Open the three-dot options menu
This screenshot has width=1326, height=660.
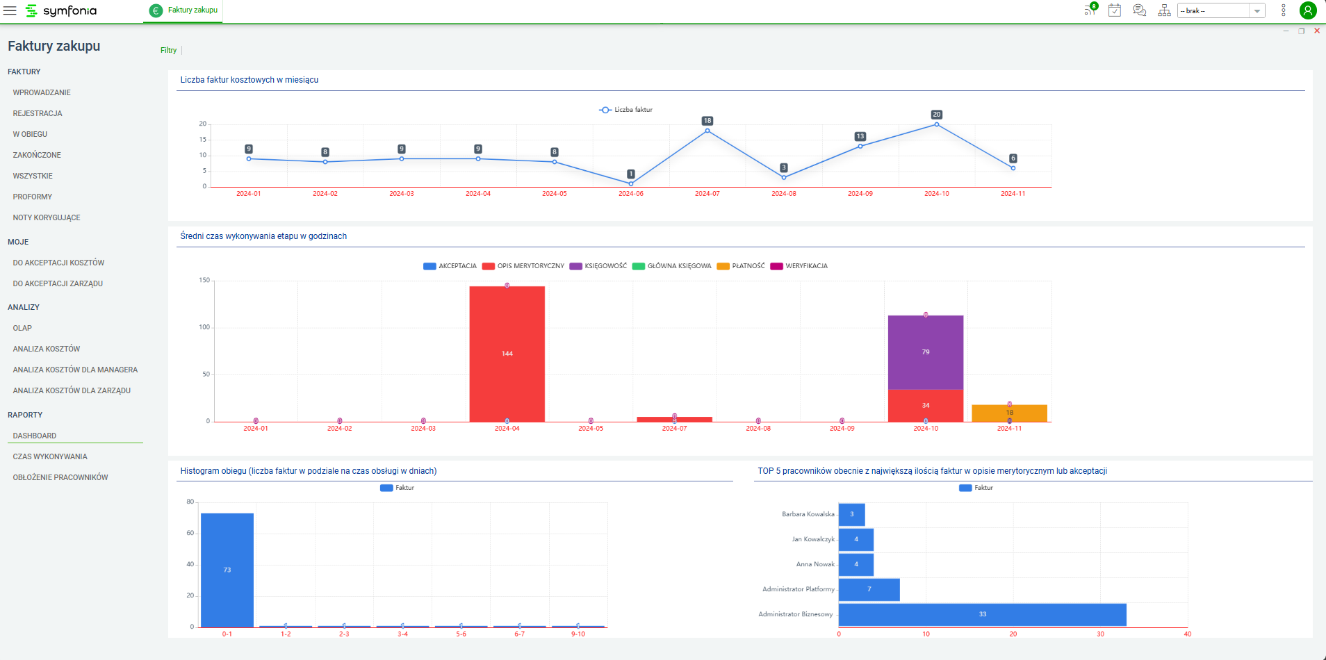pyautogui.click(x=1284, y=10)
